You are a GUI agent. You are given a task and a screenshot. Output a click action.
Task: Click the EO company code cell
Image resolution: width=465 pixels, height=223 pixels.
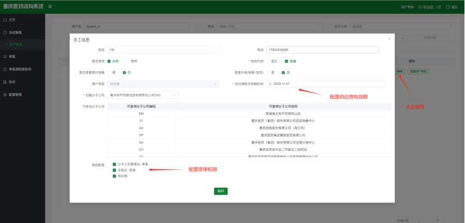(x=141, y=150)
